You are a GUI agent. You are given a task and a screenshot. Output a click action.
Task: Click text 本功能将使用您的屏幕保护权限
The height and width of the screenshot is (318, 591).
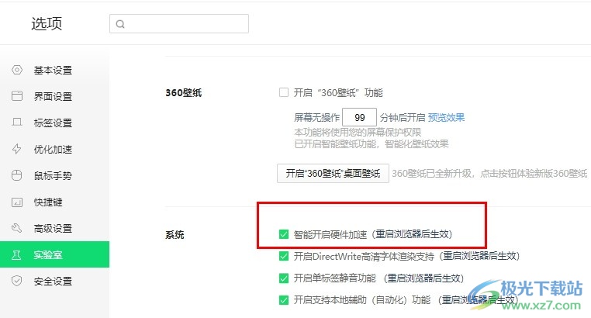point(358,133)
